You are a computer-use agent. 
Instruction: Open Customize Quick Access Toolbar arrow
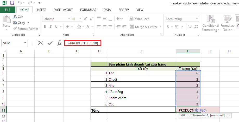(39, 3)
